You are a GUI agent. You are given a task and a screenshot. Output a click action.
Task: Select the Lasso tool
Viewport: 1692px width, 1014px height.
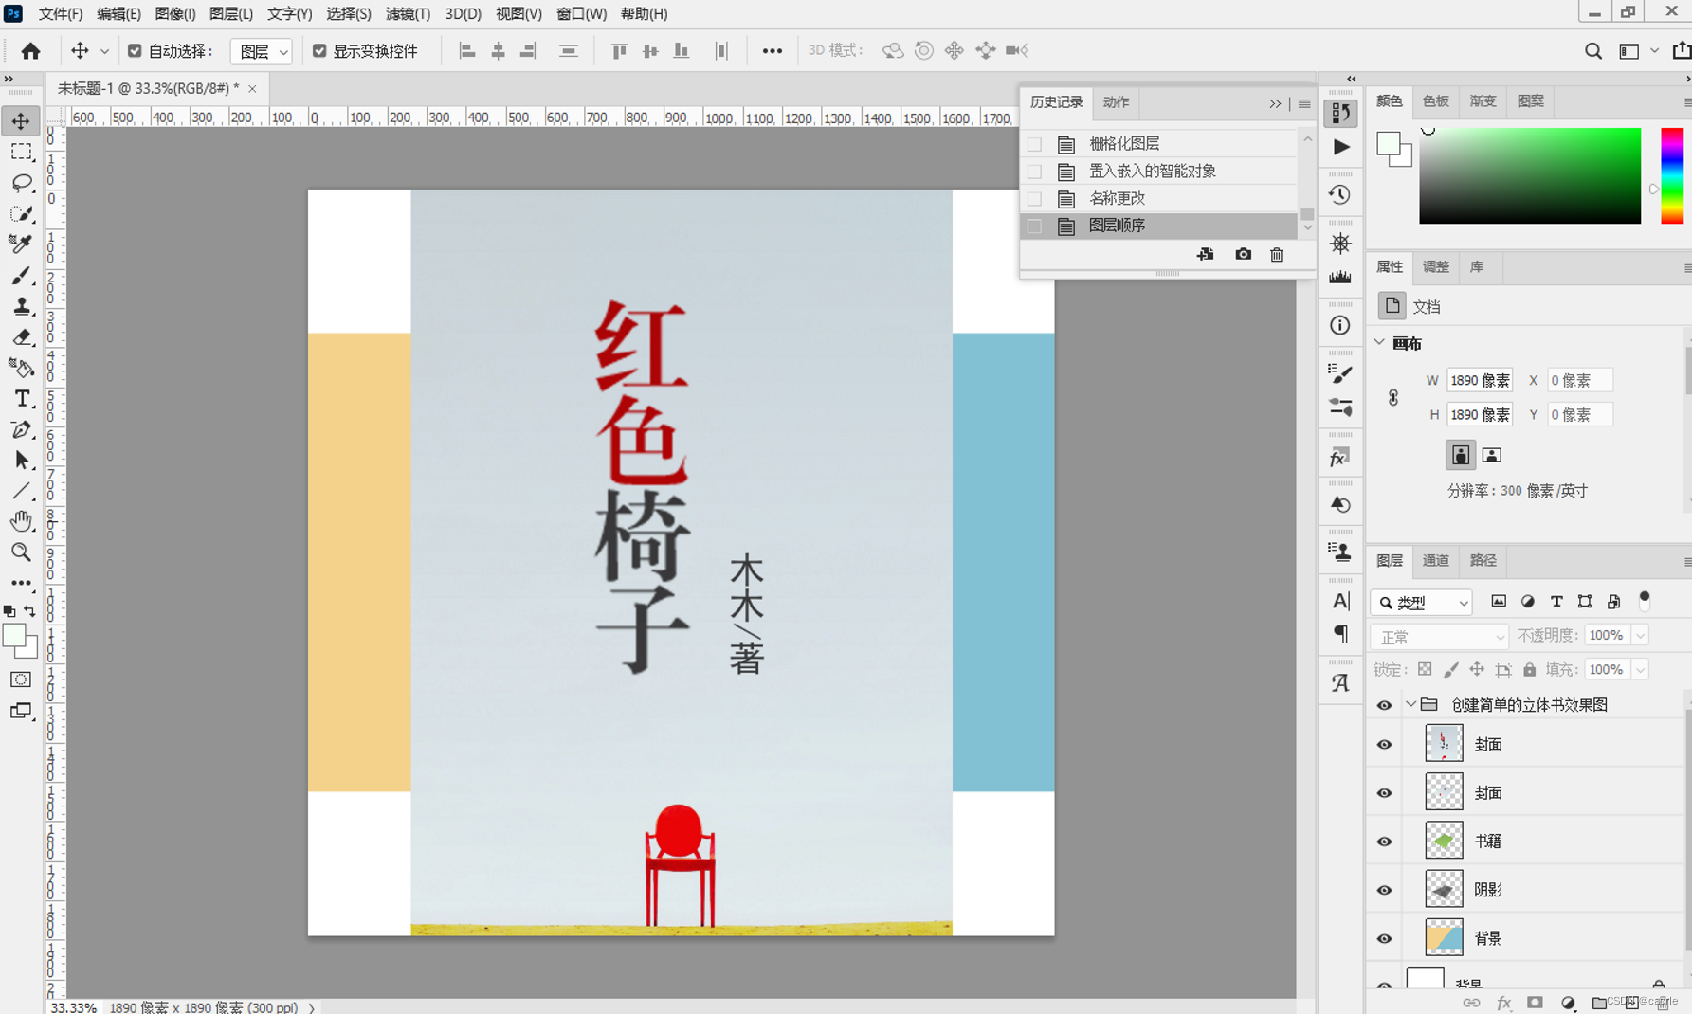21,183
